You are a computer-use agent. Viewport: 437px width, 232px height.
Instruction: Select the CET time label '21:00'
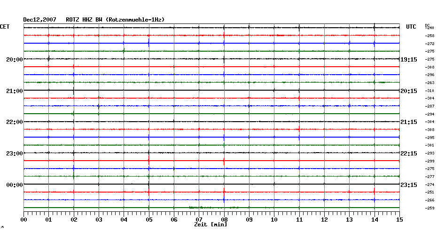click(x=15, y=91)
